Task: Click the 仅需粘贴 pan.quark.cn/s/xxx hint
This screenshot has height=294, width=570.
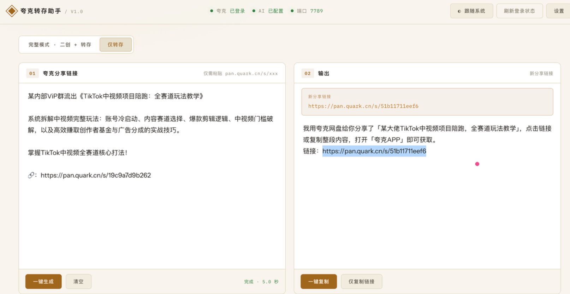Action: coord(241,73)
